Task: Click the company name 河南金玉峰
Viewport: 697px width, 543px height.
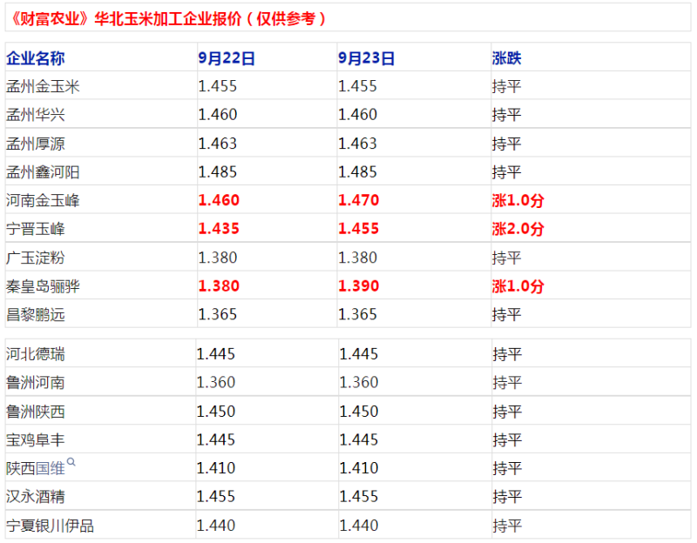Action: click(x=43, y=200)
